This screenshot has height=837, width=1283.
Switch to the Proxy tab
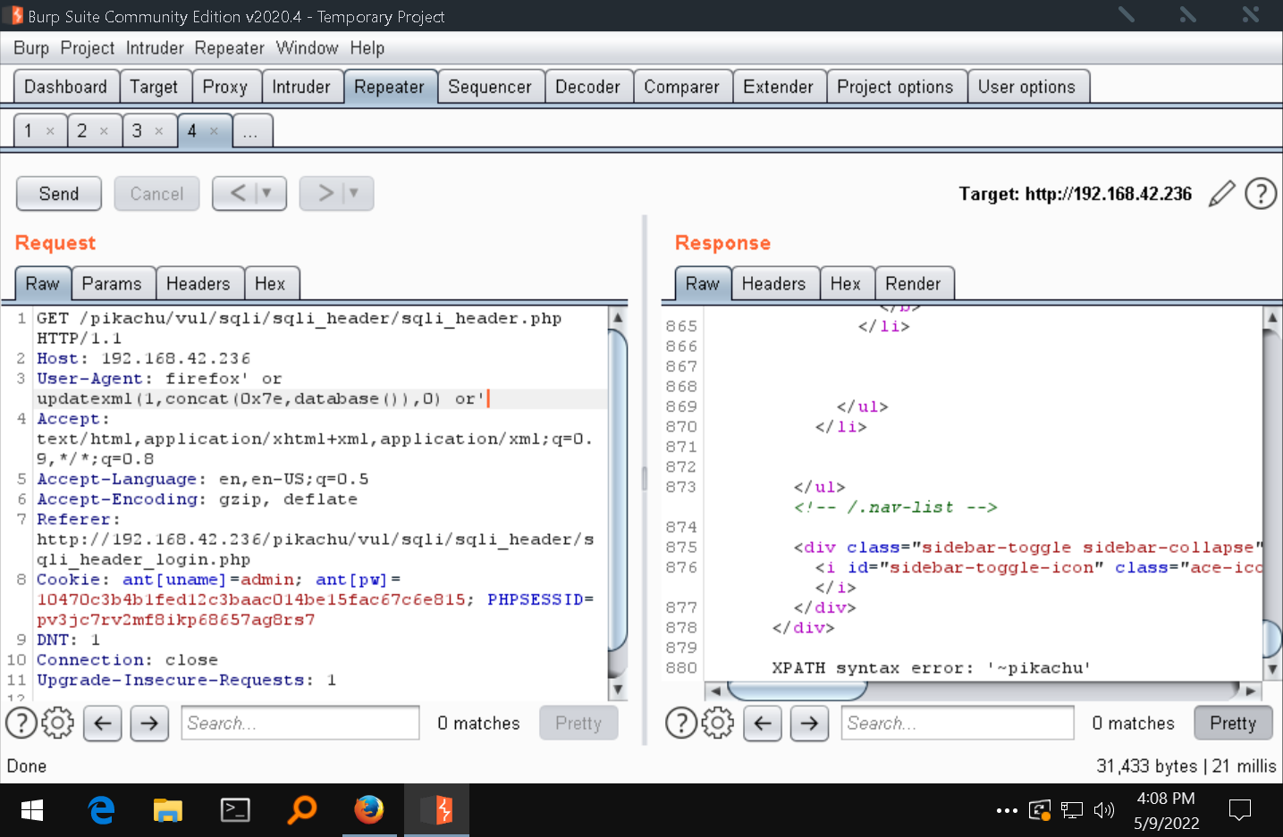(x=224, y=87)
